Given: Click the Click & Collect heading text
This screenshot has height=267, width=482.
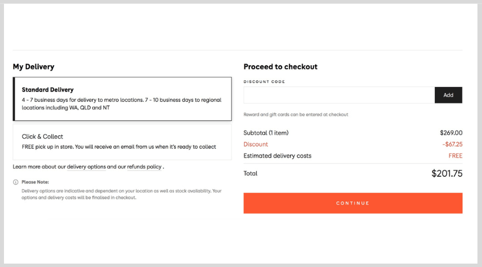Looking at the screenshot, I should (x=43, y=136).
